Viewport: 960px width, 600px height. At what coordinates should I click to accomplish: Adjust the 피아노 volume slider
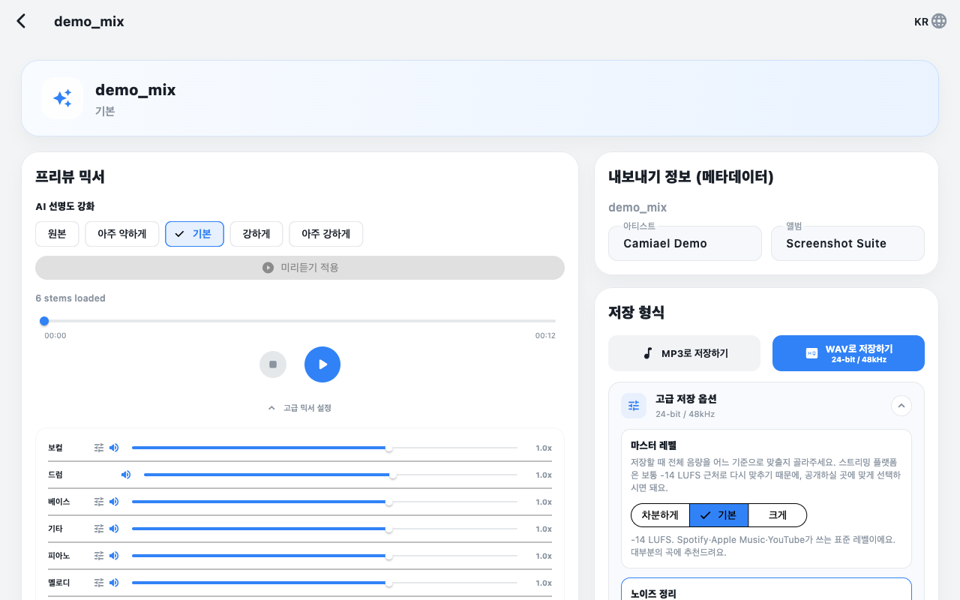[325, 556]
